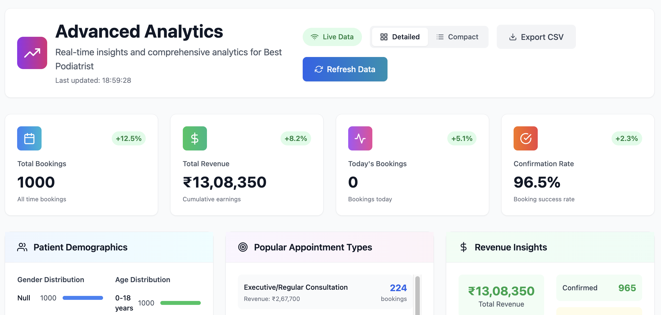Click the dollar icon beside Revenue Insights
This screenshot has width=661, height=315.
tap(463, 247)
